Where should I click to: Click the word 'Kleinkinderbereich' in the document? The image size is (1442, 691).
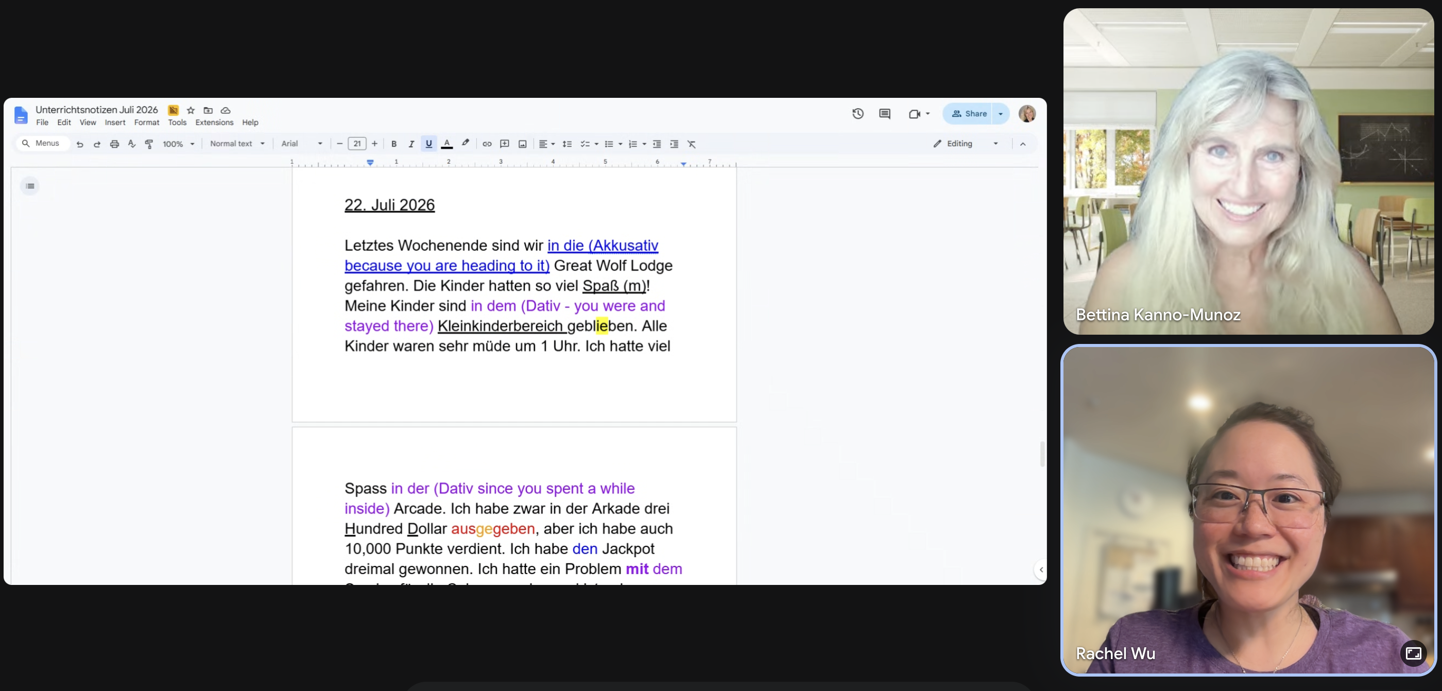500,326
